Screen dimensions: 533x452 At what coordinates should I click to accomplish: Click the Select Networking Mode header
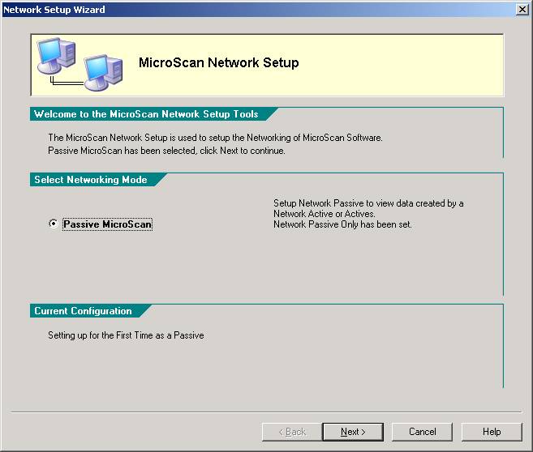coord(90,180)
